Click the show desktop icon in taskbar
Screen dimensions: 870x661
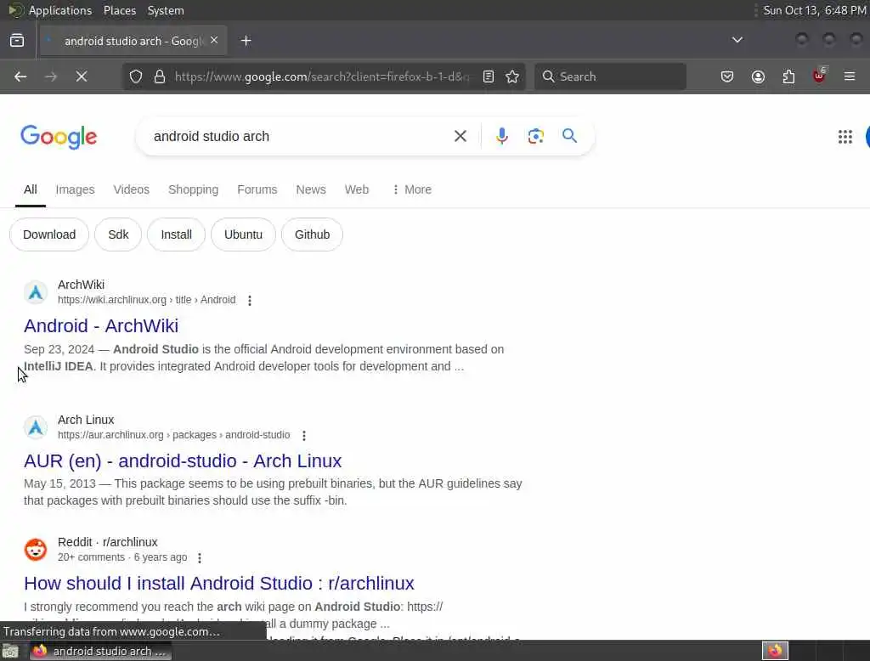pyautogui.click(x=10, y=651)
